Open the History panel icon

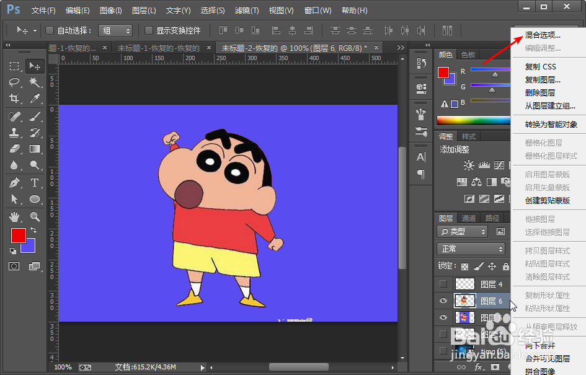click(421, 64)
